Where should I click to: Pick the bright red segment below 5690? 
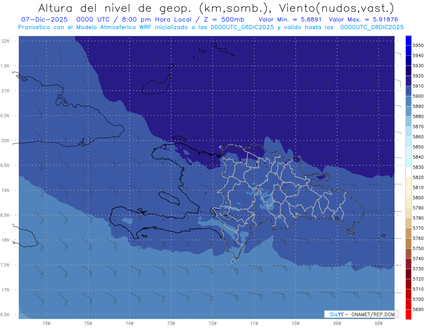click(x=408, y=314)
